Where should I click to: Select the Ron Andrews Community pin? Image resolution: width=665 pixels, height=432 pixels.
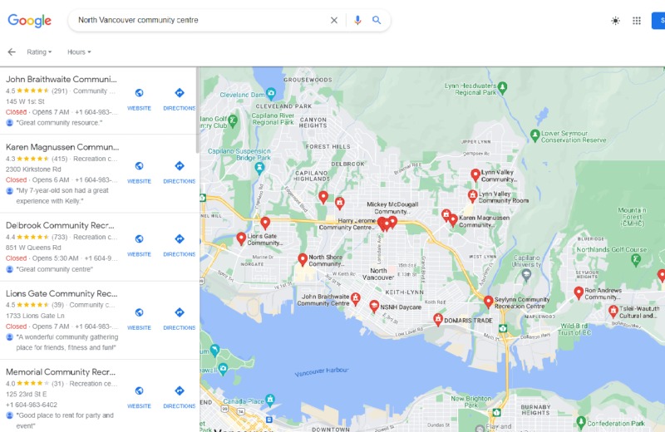coord(579,292)
